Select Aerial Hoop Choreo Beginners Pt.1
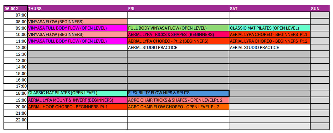Image resolution: width=333 pixels, height=133 pixels. [x=77, y=107]
